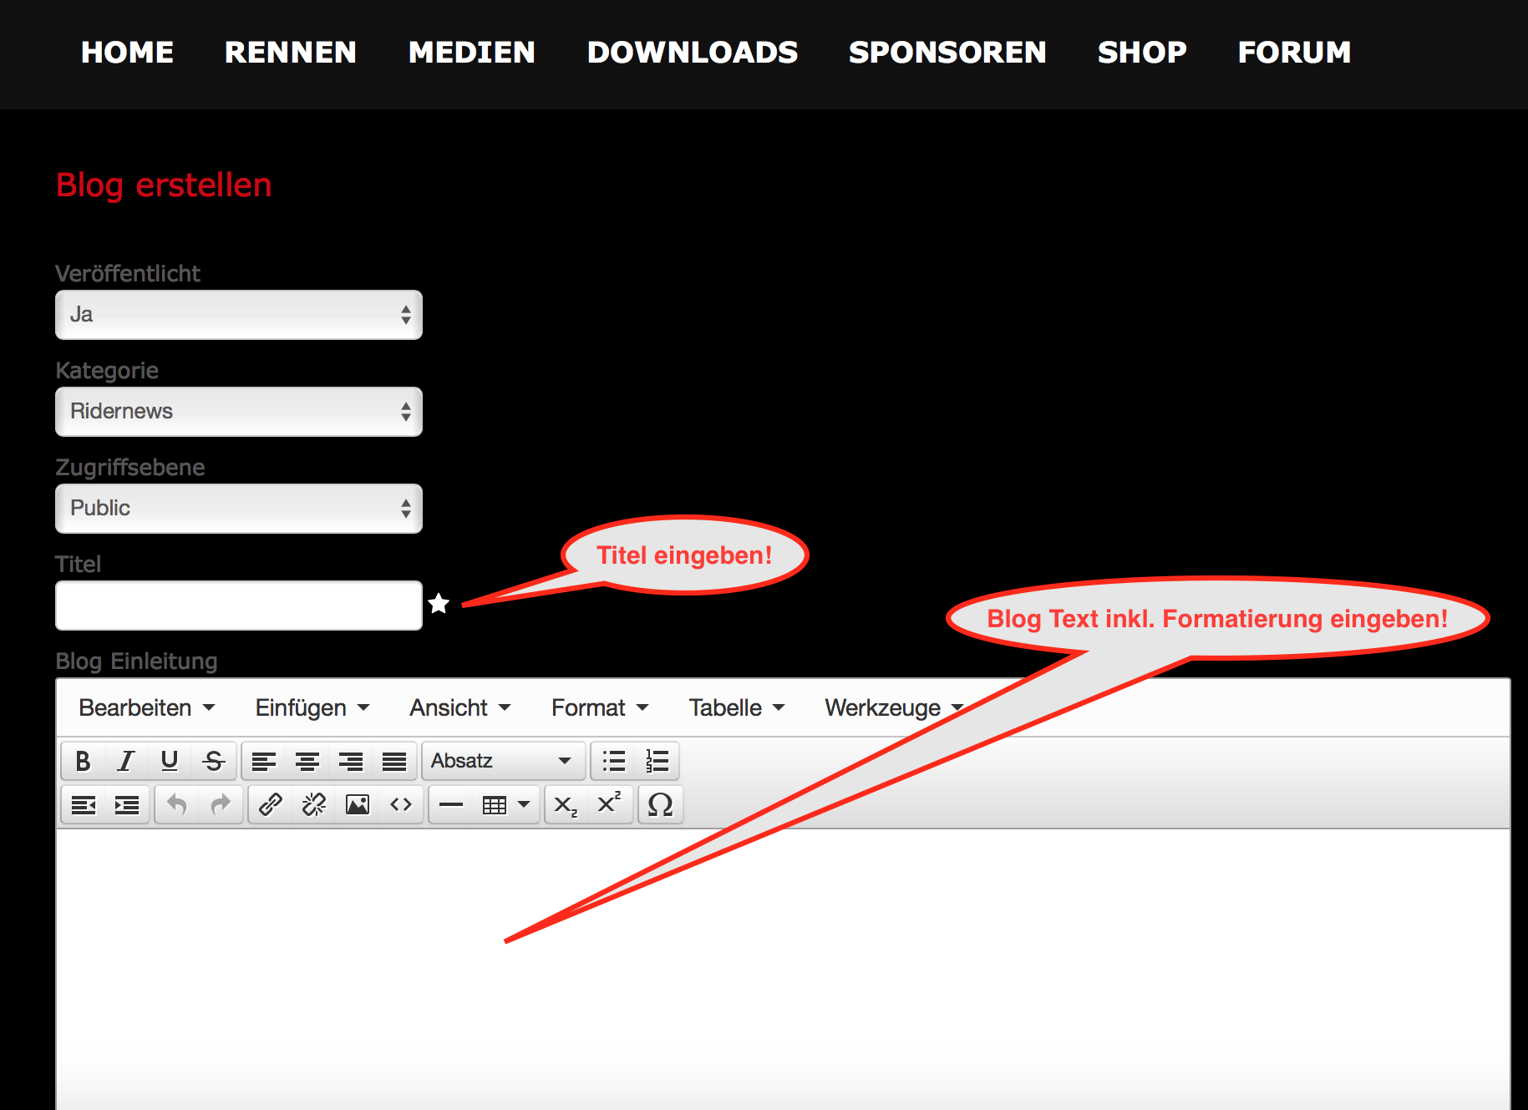Click the undo arrow icon

coord(177,804)
